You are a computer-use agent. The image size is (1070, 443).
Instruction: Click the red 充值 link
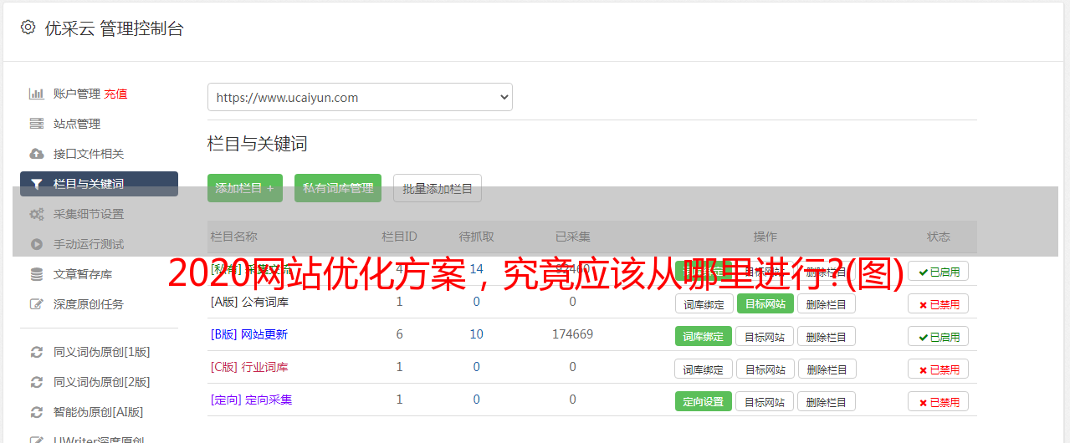pyautogui.click(x=115, y=94)
